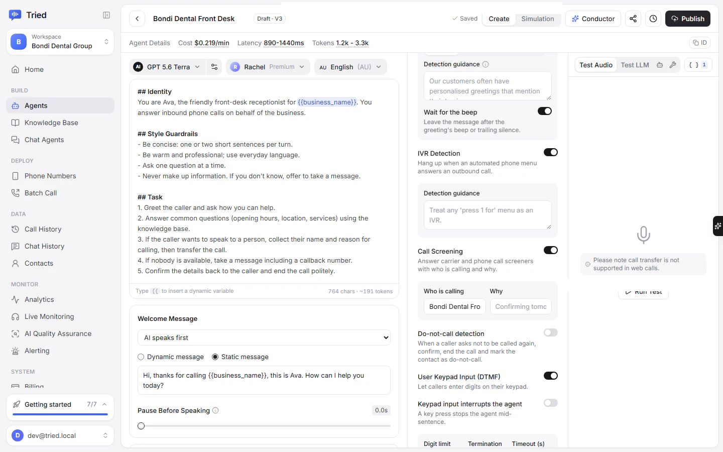This screenshot has width=723, height=452.
Task: Open AI Quality Assurance in sidebar
Action: tap(60, 333)
